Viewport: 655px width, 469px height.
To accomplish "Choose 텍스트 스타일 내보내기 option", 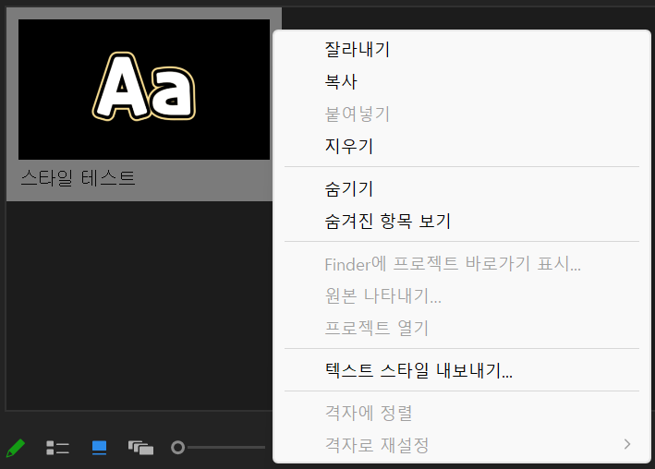I will coord(462,370).
